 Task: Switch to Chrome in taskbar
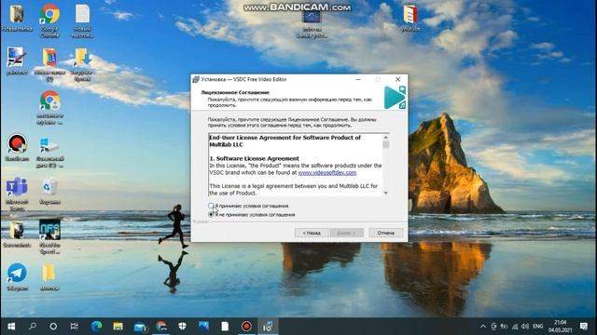pos(161,327)
